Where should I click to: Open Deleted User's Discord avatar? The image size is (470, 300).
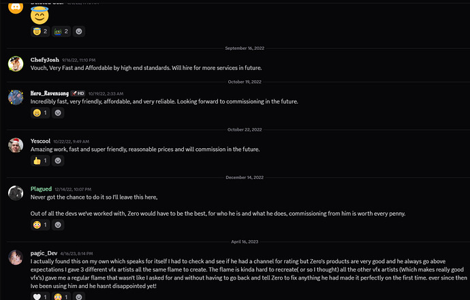coord(16,7)
